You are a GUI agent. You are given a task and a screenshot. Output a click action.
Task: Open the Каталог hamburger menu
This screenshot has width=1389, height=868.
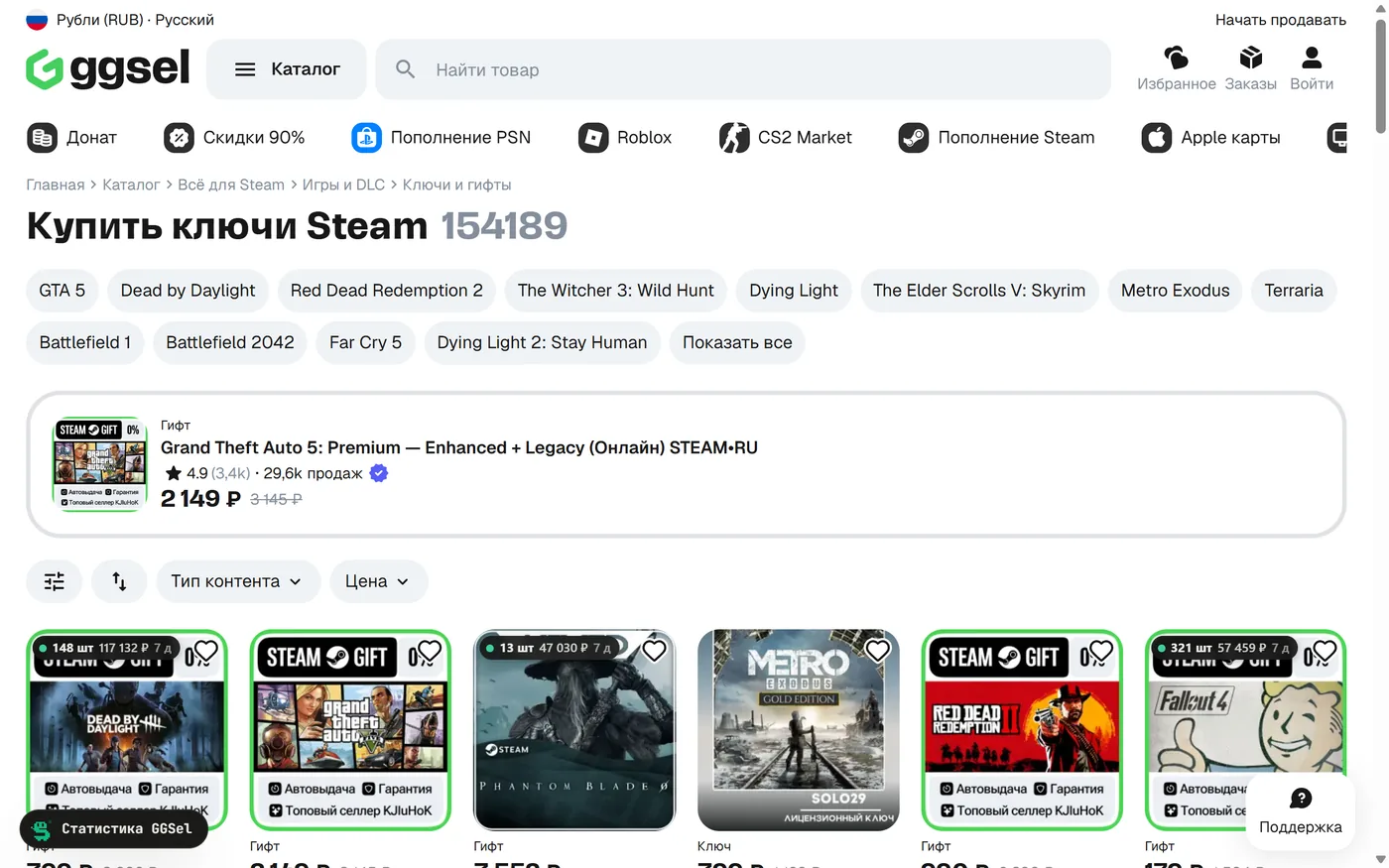tap(287, 69)
